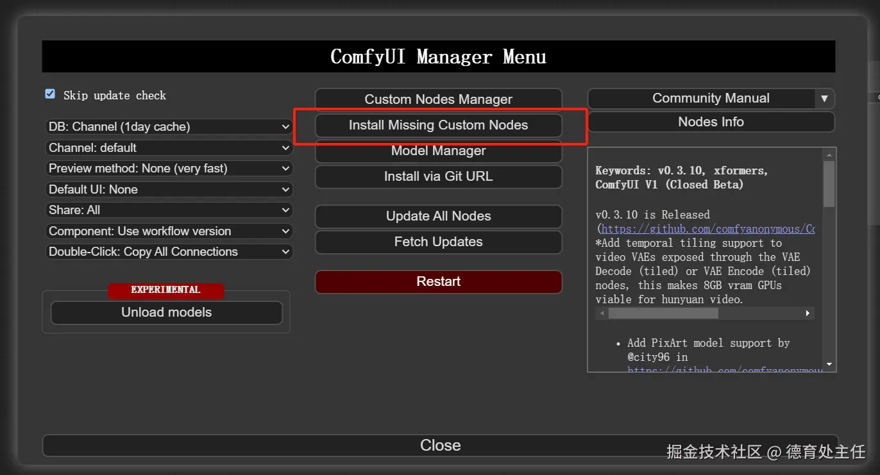Hit the red Restart button
The image size is (880, 475).
point(439,281)
